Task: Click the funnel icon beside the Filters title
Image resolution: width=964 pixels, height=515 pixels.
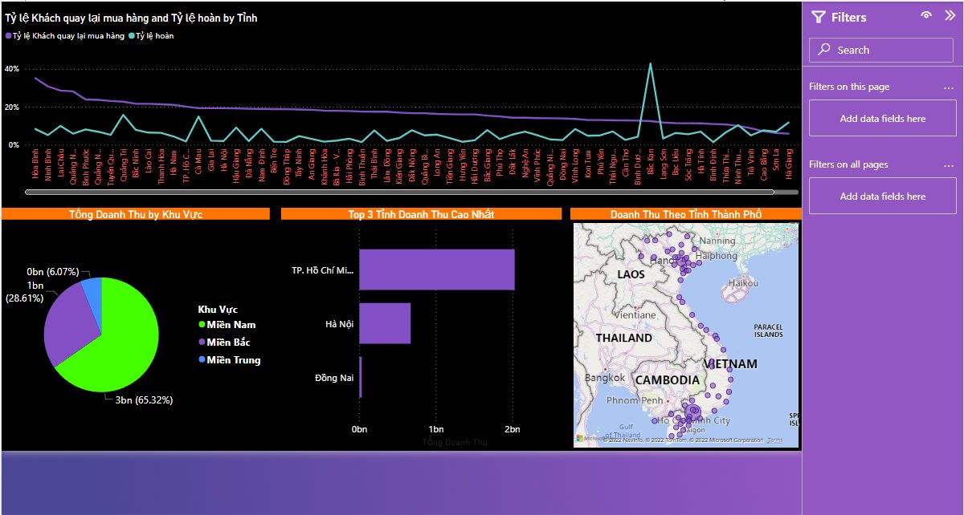Action: tap(817, 17)
